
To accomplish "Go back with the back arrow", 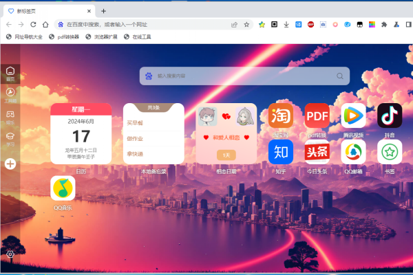I will 9,25.
